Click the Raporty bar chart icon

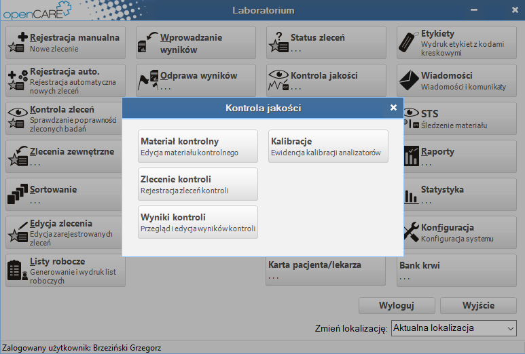pos(412,156)
